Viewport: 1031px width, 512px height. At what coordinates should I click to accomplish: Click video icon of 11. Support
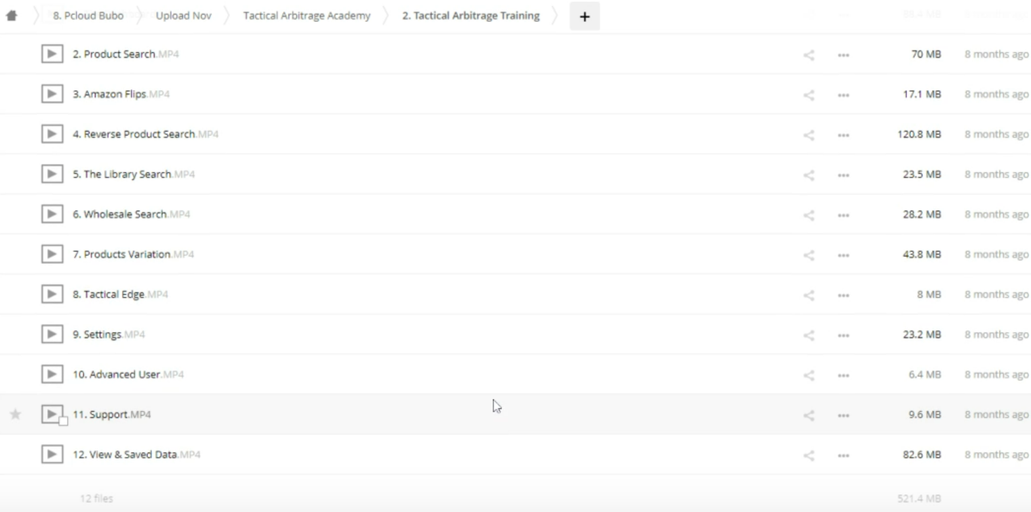52,414
